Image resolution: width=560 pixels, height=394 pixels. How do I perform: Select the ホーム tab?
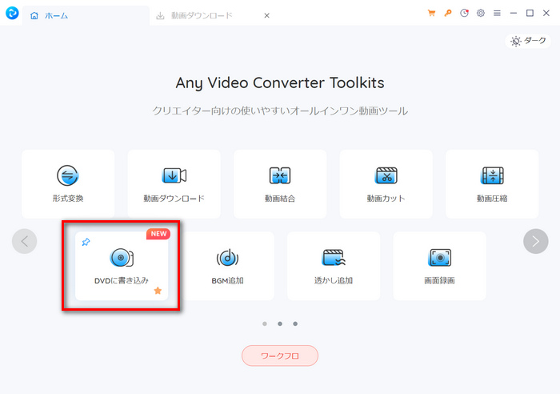pos(86,16)
